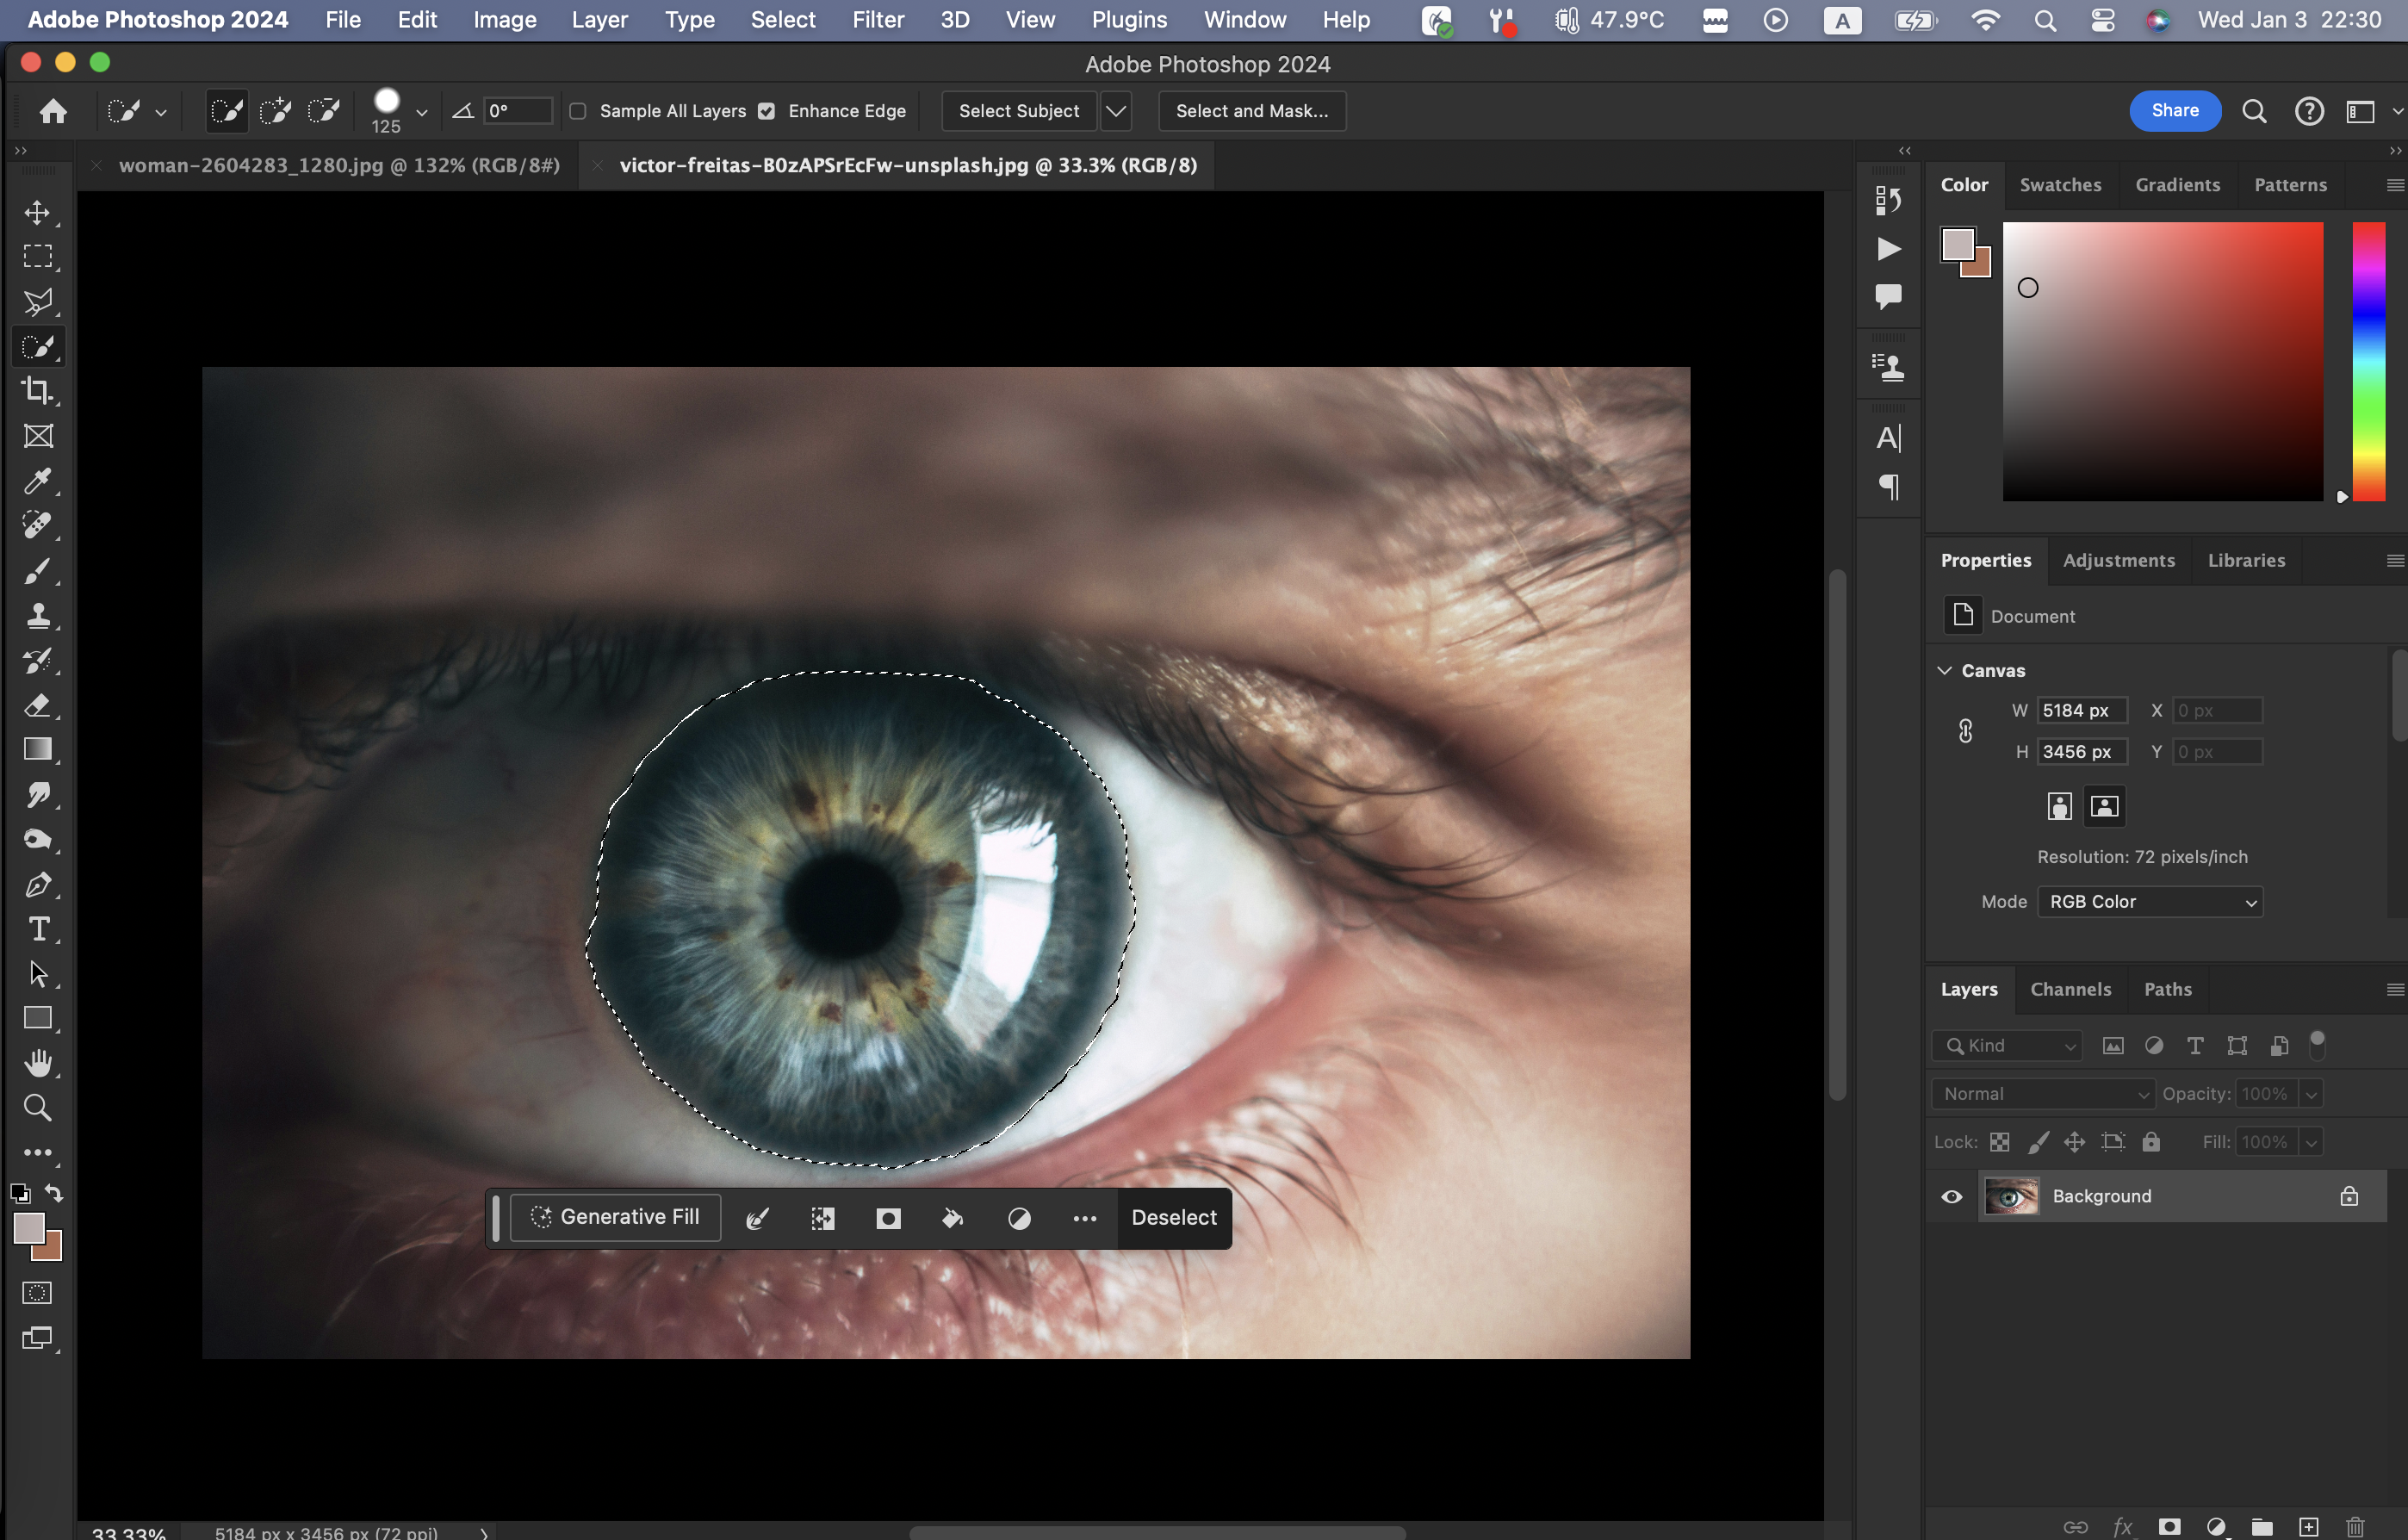Enable the Sample All Layers checkbox
The image size is (2408, 1540).
(578, 111)
